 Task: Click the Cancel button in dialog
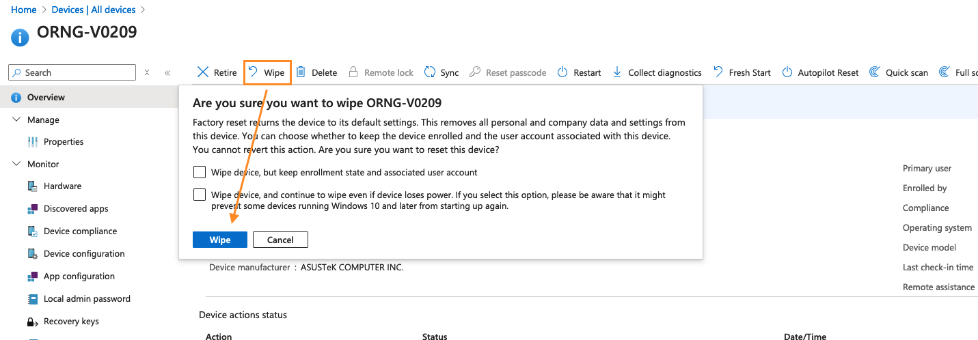click(x=280, y=240)
